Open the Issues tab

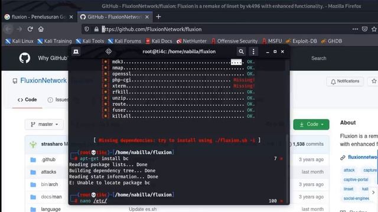58,100
